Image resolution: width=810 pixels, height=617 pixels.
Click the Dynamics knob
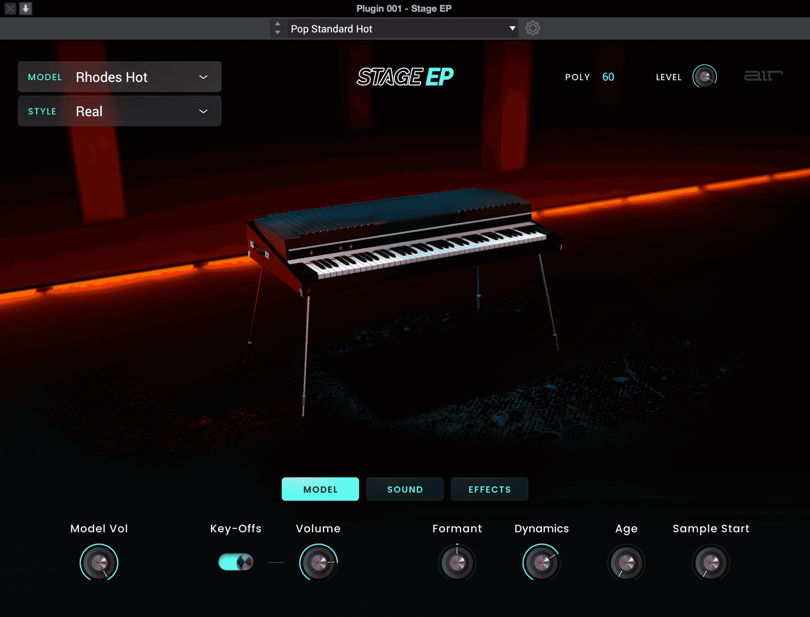click(541, 562)
